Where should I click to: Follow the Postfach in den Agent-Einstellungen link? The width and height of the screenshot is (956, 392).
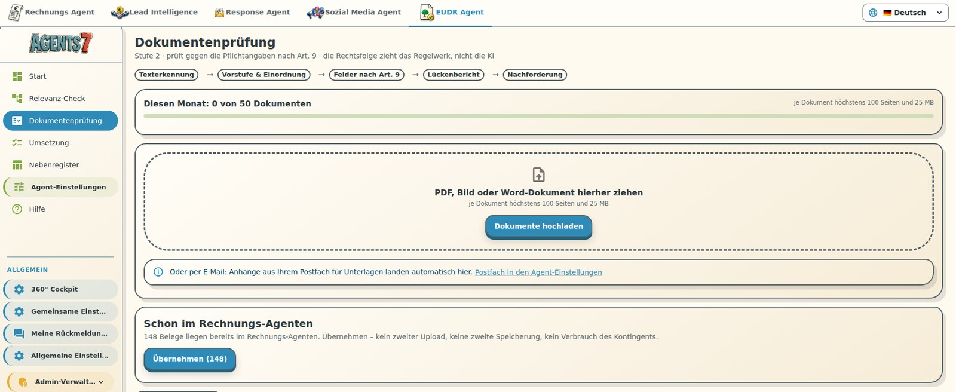[538, 272]
